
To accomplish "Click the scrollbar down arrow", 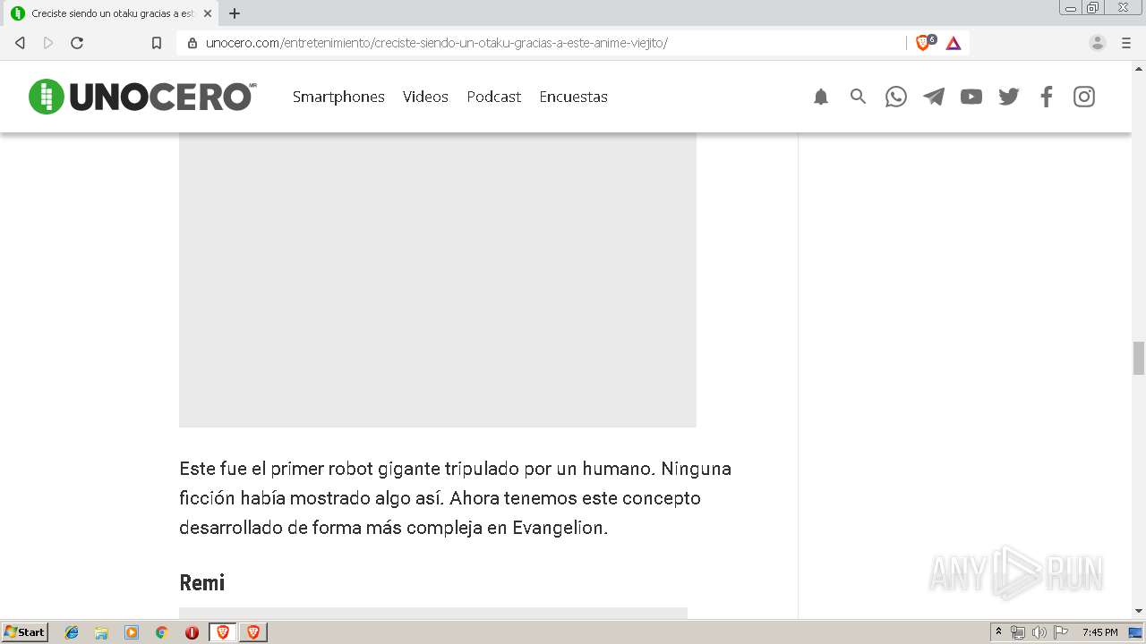I will (x=1139, y=611).
